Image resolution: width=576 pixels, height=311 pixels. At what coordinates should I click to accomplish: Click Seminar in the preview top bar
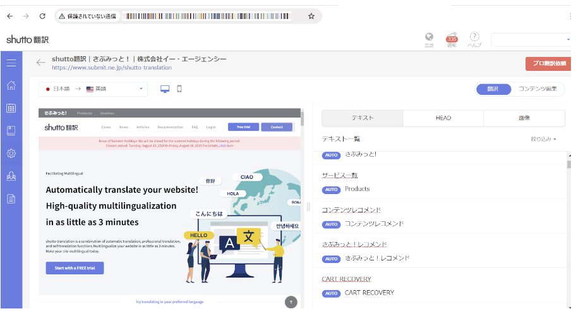pyautogui.click(x=107, y=113)
